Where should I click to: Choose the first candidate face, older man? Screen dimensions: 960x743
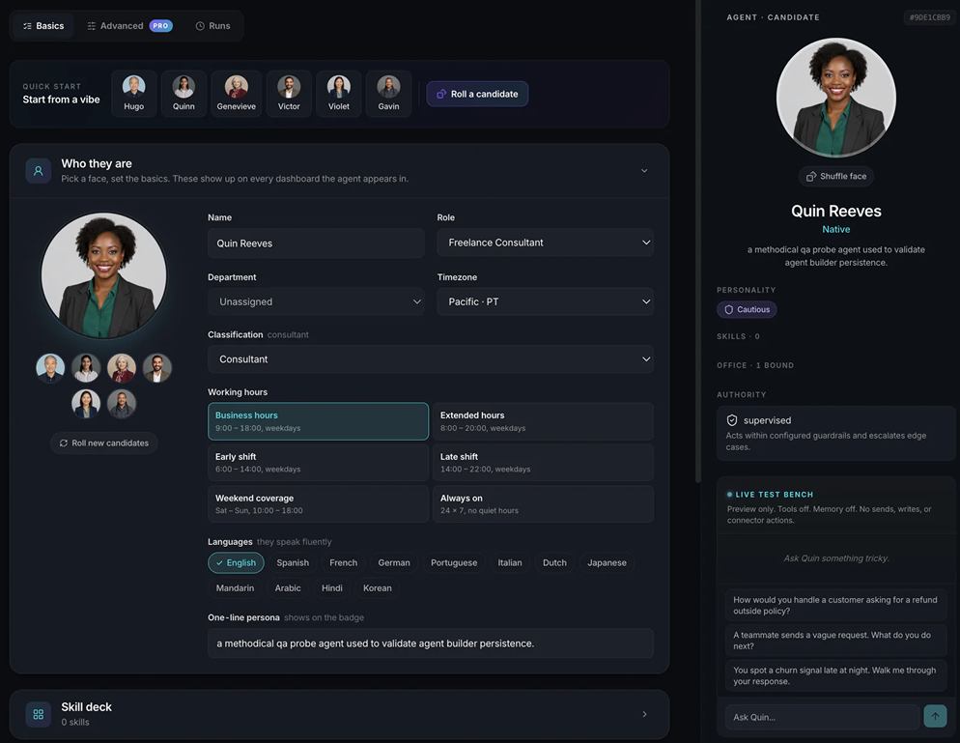(x=50, y=368)
